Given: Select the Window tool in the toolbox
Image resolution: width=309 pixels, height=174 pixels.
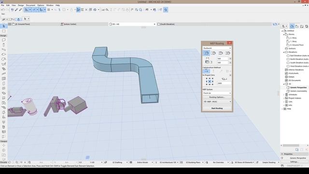Looking at the screenshot, I should (x=3, y=88).
